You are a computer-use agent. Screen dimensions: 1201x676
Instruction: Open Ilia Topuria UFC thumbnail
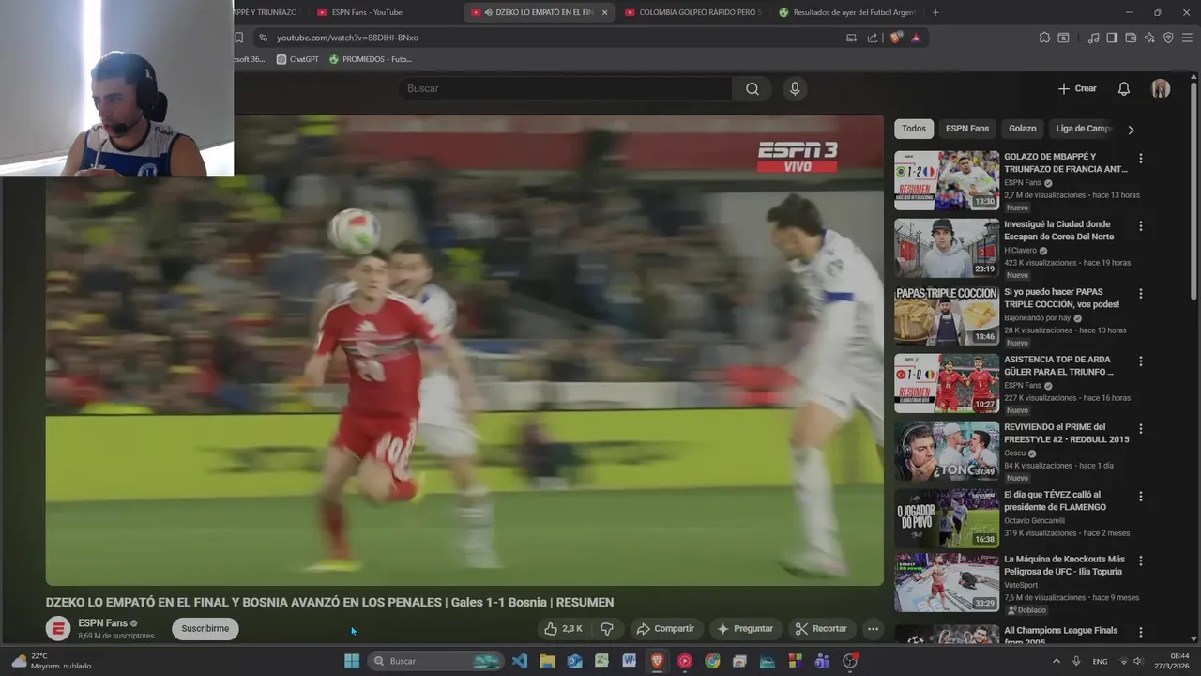click(x=946, y=582)
